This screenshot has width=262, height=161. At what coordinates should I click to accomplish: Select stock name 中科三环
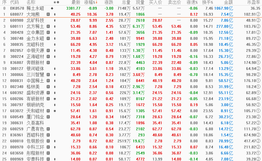pyautogui.click(x=35, y=147)
